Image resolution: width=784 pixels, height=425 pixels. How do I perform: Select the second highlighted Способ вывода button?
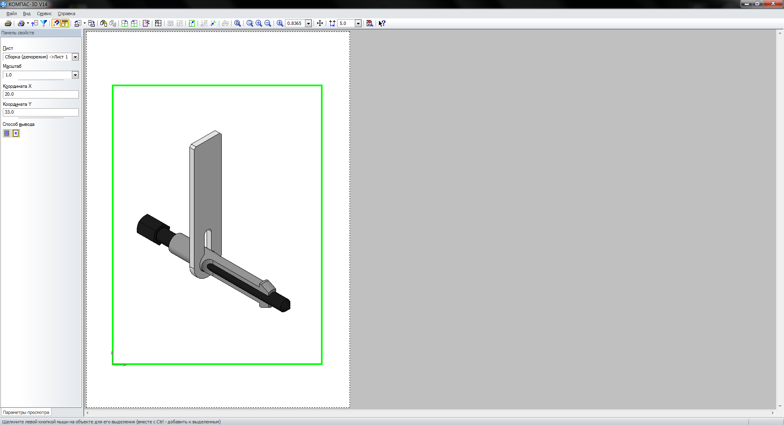[16, 133]
